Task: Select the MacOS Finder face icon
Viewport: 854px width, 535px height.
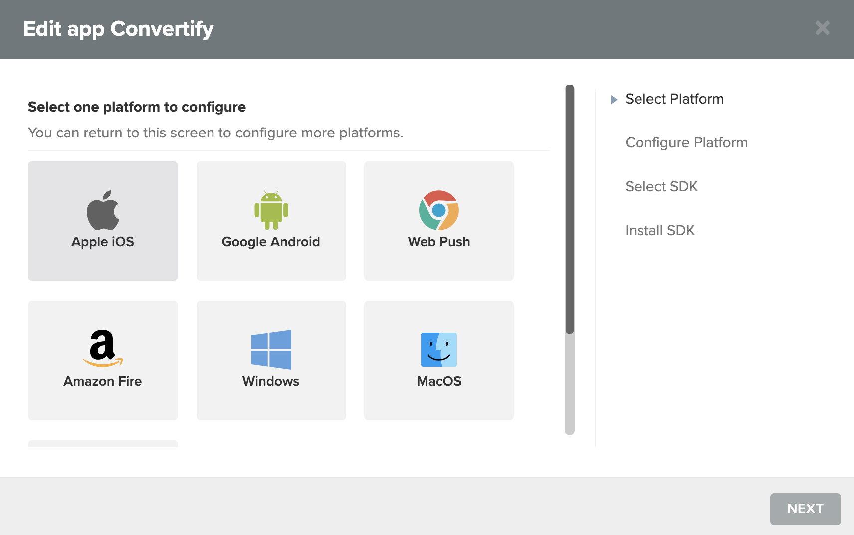Action: pos(439,349)
